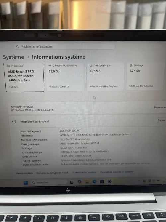Select the Mémoire RAM installée card

(x=65, y=77)
